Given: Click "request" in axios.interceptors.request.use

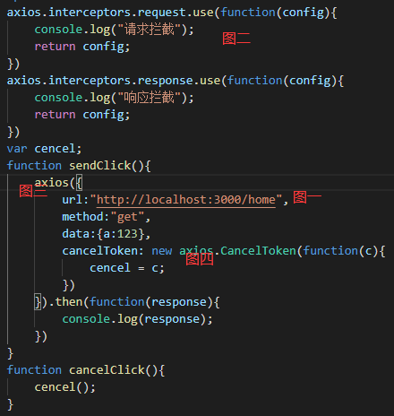Looking at the screenshot, I should (162, 13).
